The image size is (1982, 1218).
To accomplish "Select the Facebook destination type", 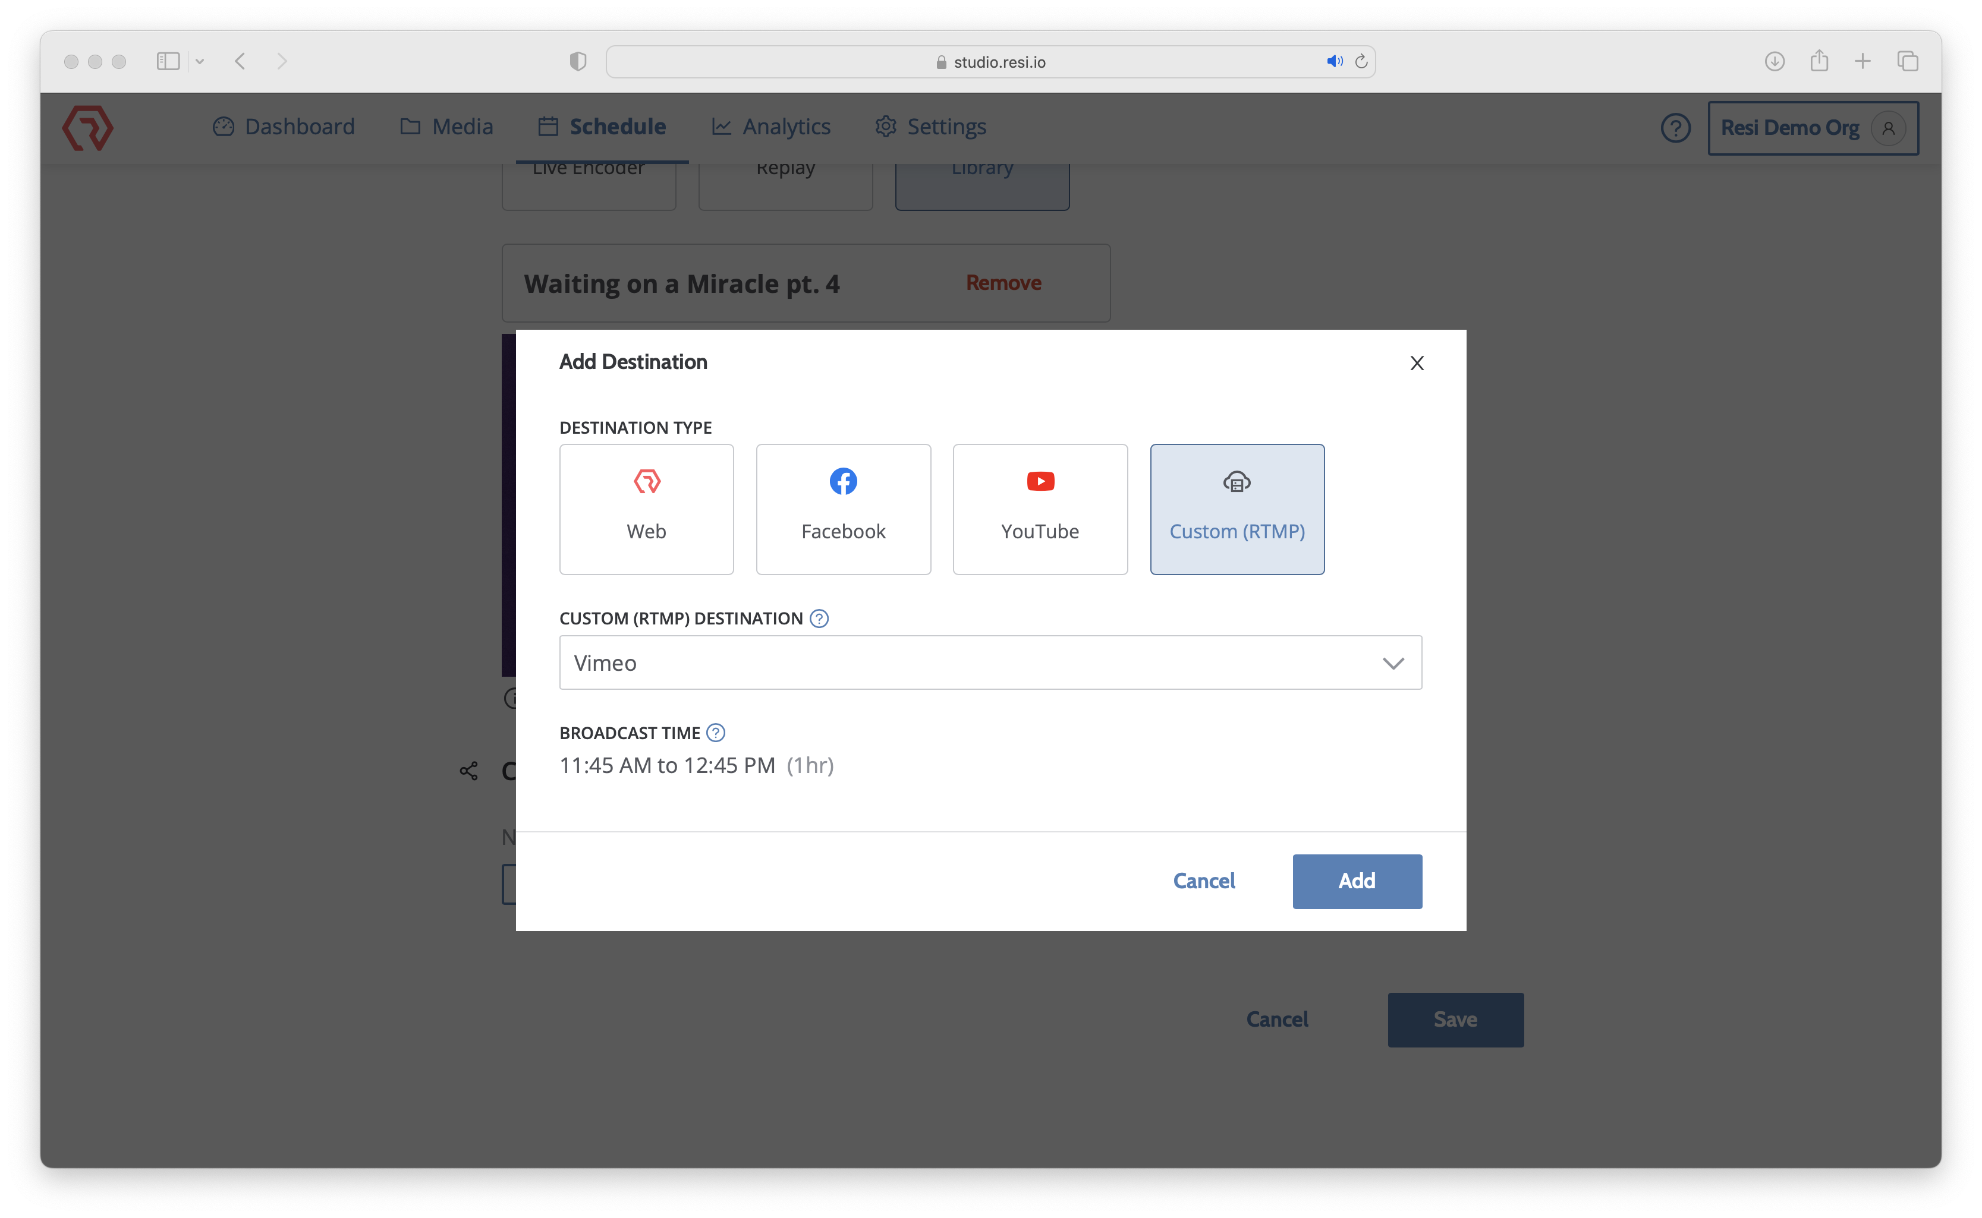I will click(843, 509).
